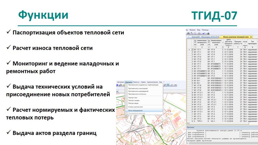Click the text frame icon left of letter A
258x145 pixels.
coord(165,85)
